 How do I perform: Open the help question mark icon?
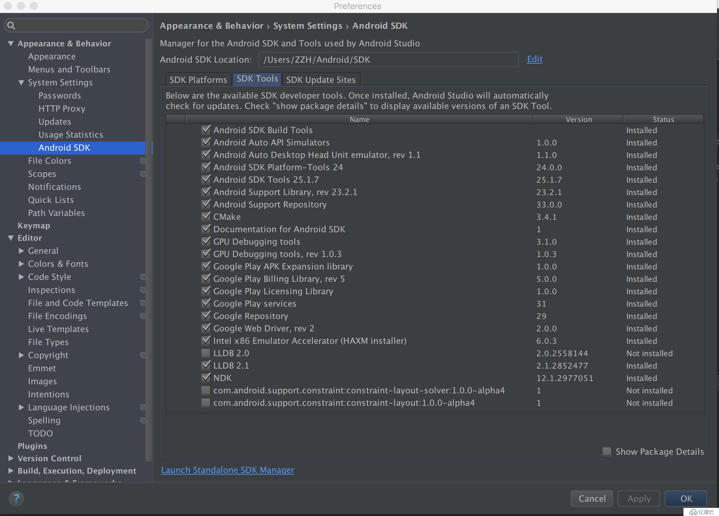[16, 498]
